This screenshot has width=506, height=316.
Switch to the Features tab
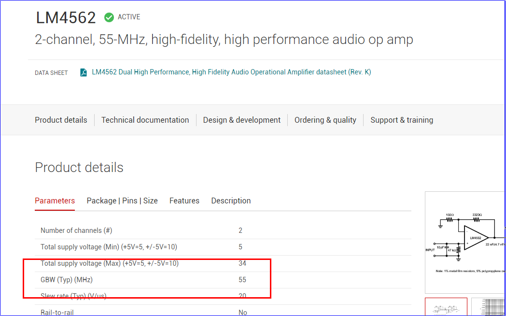[184, 201]
